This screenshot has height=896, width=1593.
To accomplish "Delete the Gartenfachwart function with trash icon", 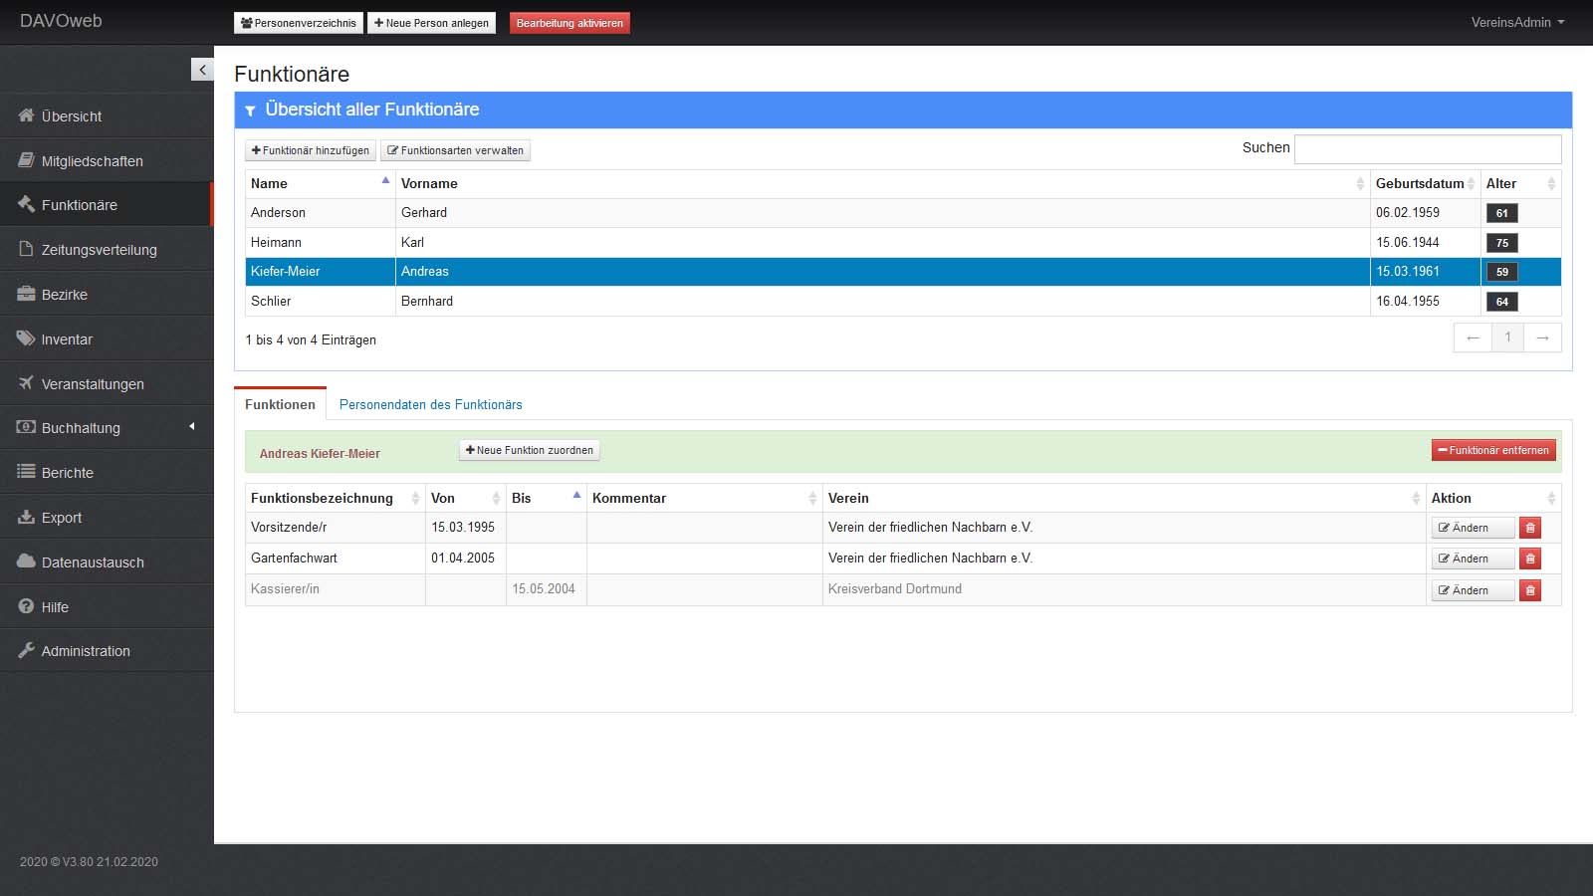I will tap(1530, 559).
